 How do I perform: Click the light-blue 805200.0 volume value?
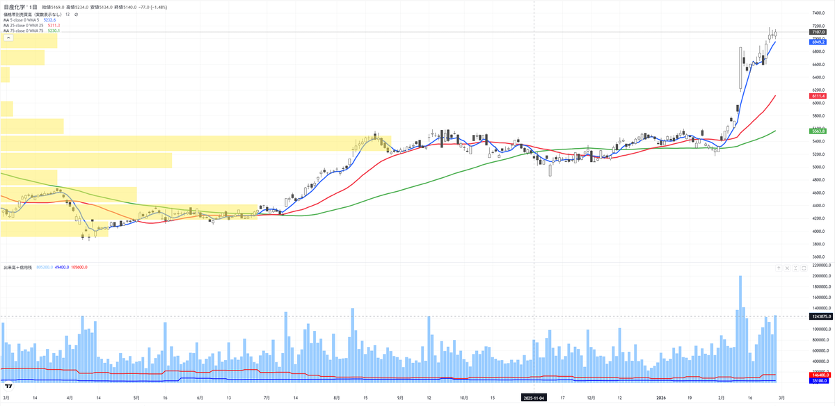pyautogui.click(x=43, y=267)
